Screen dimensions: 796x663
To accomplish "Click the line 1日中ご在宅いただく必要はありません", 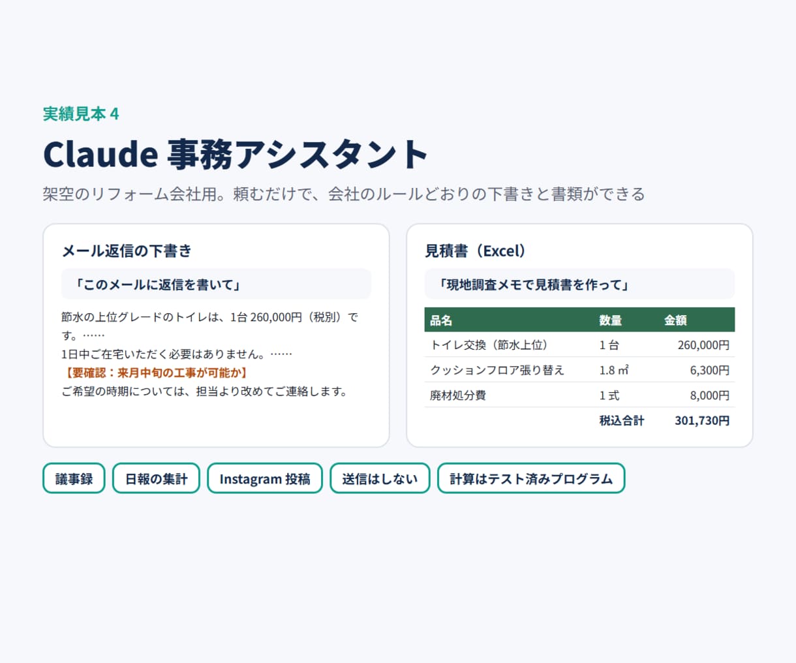I will tap(177, 354).
